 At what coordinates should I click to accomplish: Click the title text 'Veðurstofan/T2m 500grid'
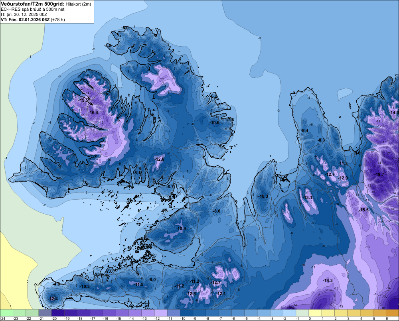pyautogui.click(x=33, y=4)
